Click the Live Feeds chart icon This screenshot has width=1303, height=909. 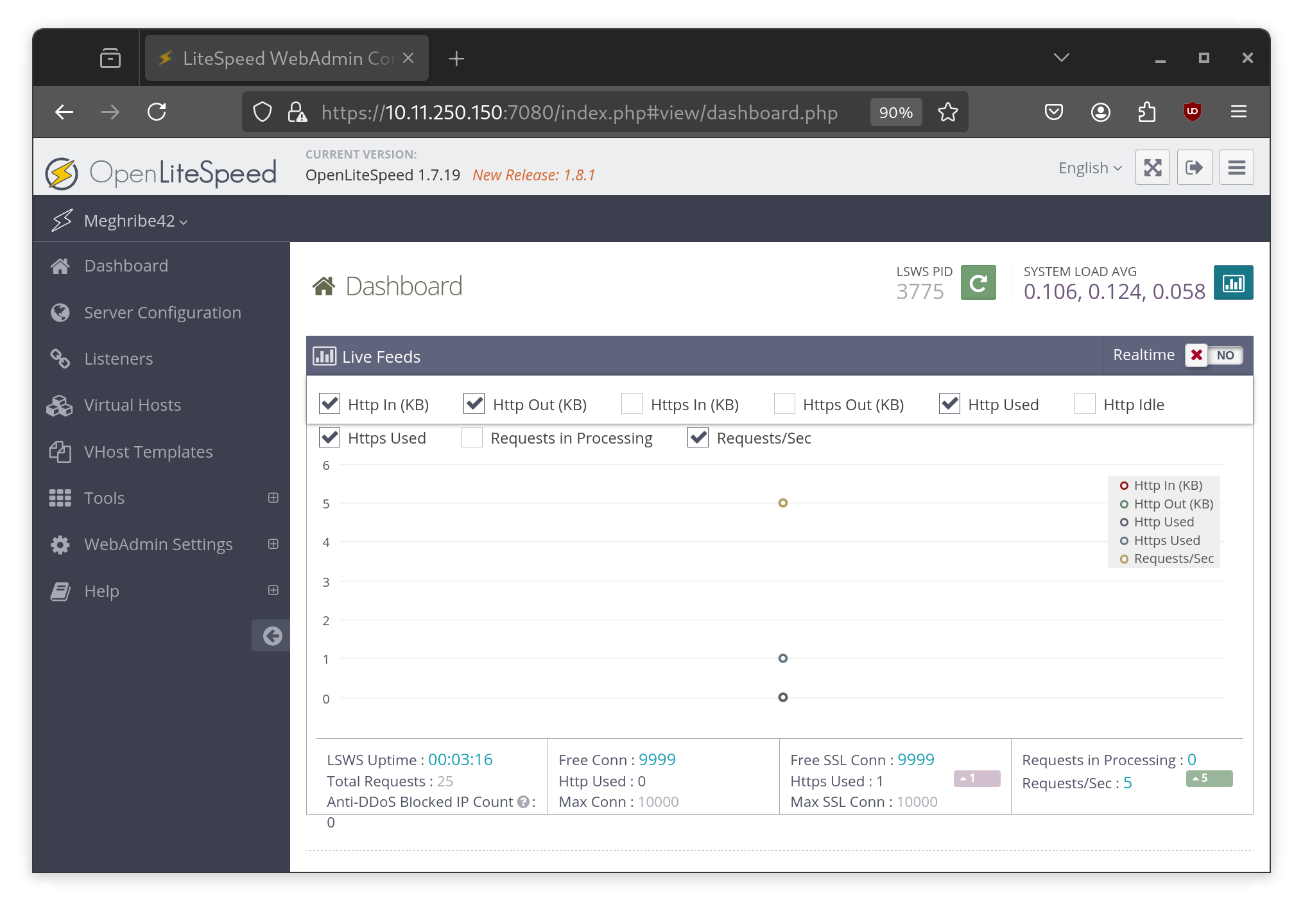324,356
